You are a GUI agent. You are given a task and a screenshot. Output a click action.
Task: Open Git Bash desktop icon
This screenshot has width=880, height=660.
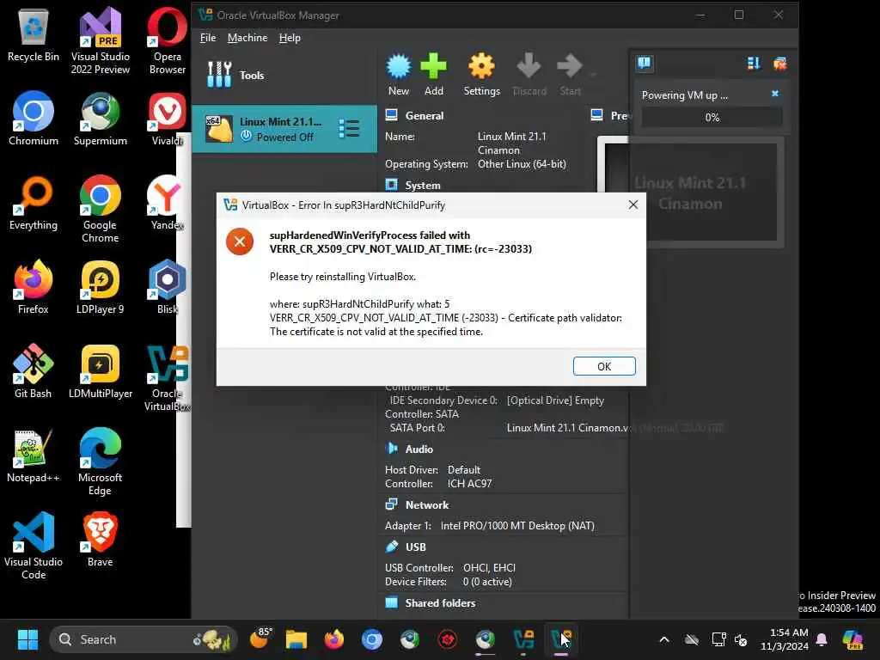(x=34, y=371)
